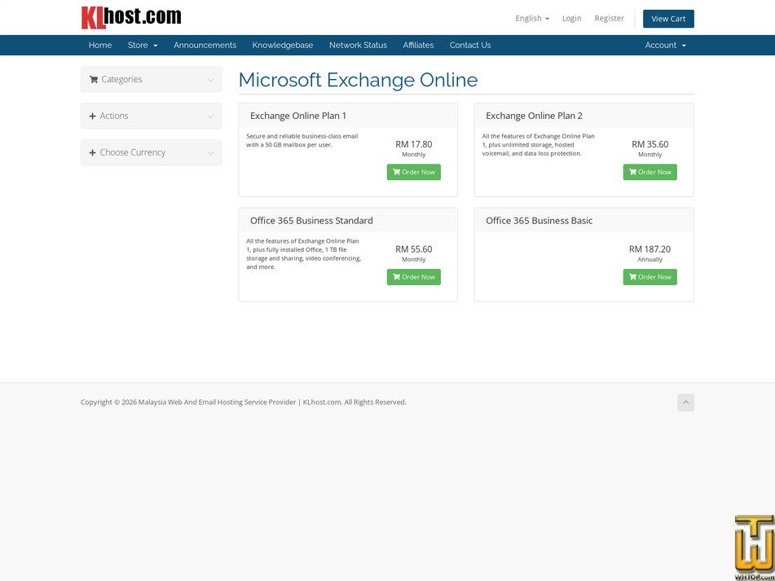775x581 pixels.
Task: Order Office 365 Business Basic
Action: tap(650, 277)
